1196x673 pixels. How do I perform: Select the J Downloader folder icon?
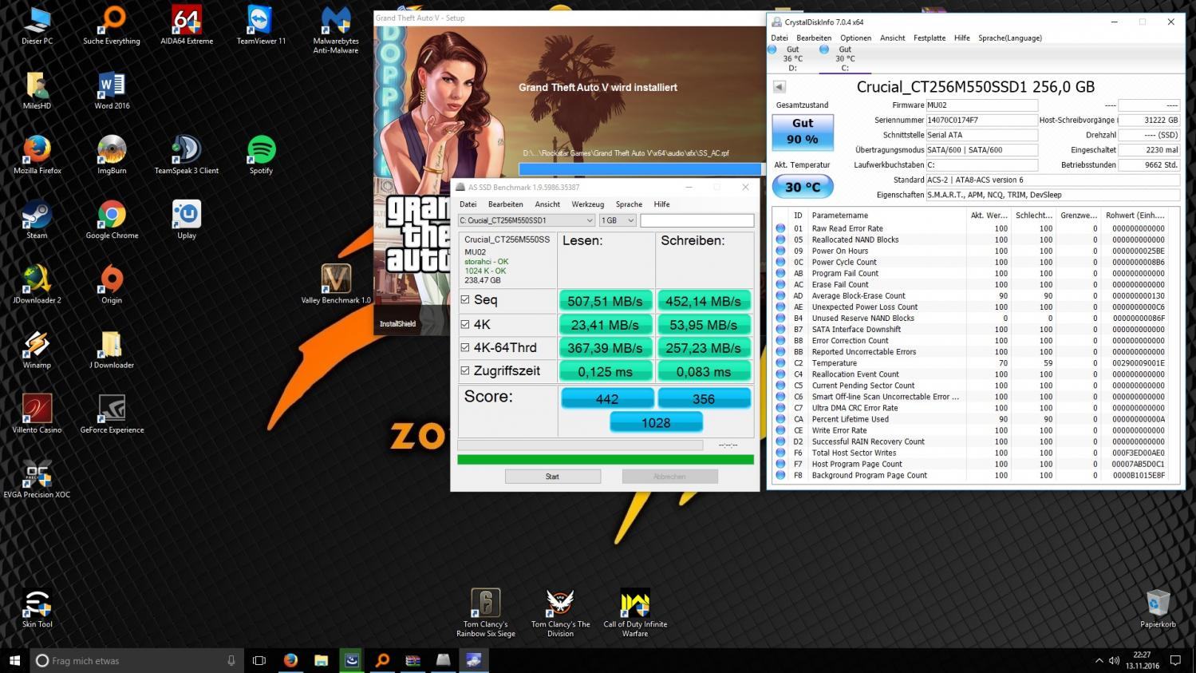coord(112,350)
